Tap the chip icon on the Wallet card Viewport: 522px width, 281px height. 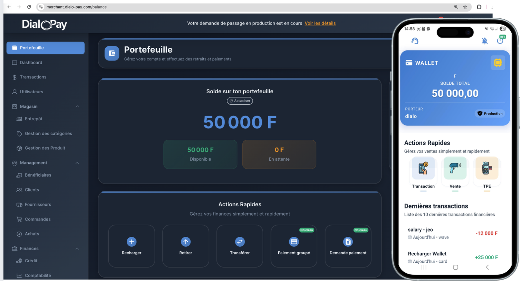click(x=498, y=63)
